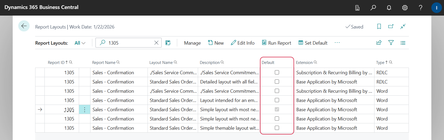Toggle Default checkbox for email layout row
Image resolution: width=444 pixels, height=140 pixels.
pyautogui.click(x=277, y=100)
